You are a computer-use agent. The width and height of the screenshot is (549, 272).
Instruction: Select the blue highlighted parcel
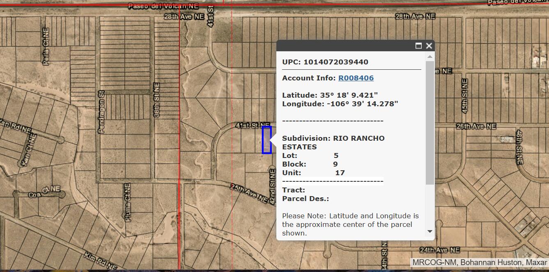(266, 140)
